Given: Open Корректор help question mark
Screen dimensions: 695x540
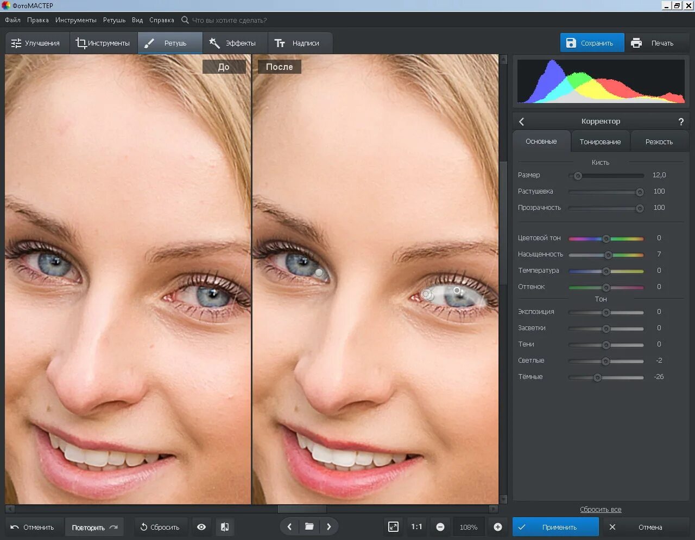Looking at the screenshot, I should [x=681, y=121].
